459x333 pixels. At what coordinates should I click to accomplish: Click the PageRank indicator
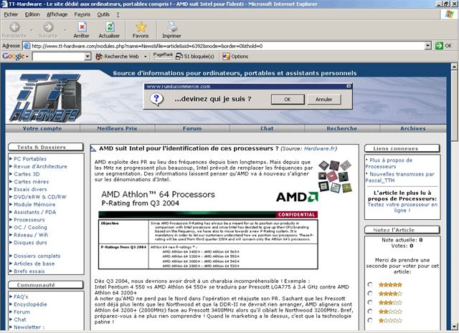coord(163,56)
